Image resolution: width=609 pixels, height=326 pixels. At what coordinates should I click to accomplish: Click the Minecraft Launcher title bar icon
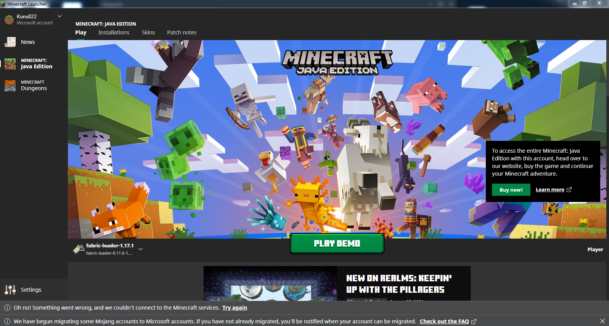pos(3,4)
